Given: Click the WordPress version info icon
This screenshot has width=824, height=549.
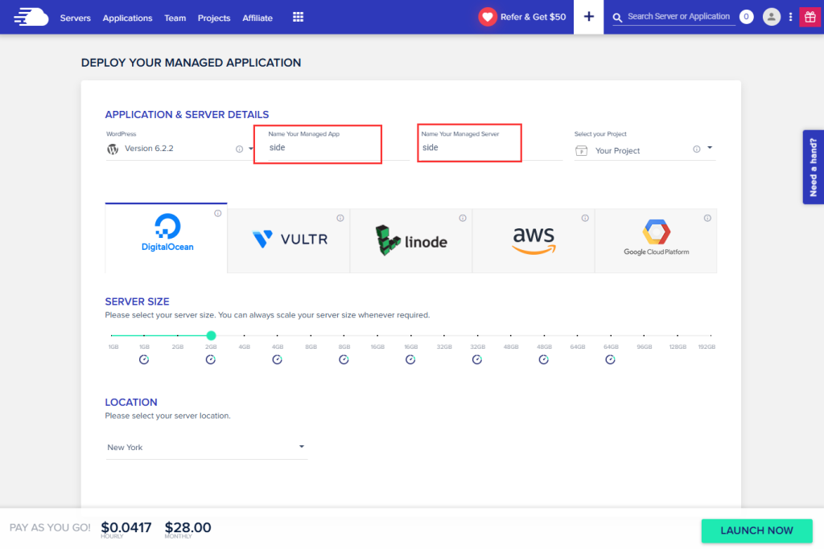Looking at the screenshot, I should [239, 149].
